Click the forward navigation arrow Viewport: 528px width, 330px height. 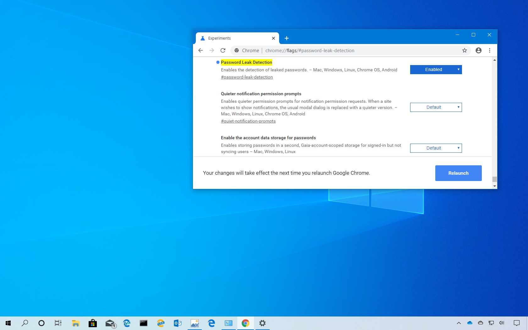[x=212, y=50]
